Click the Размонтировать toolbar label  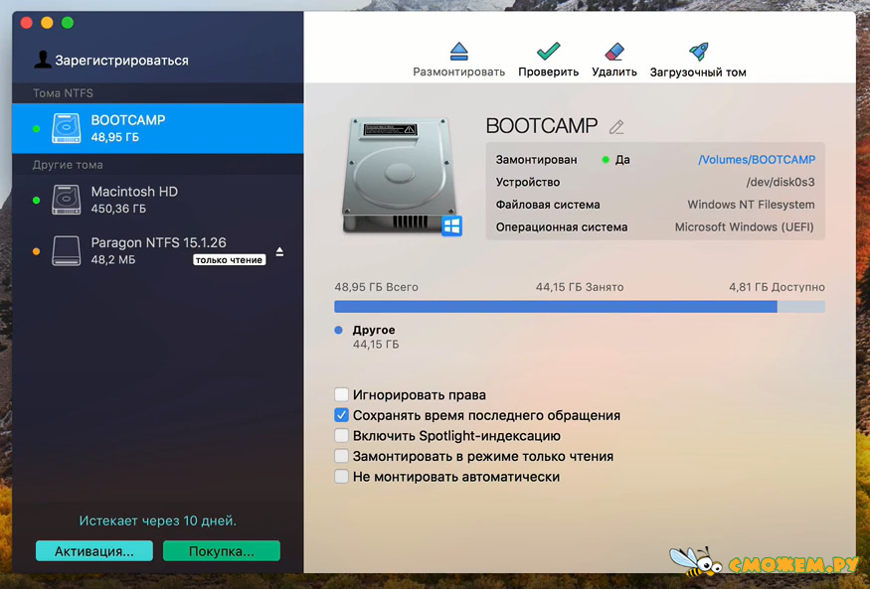click(x=458, y=73)
